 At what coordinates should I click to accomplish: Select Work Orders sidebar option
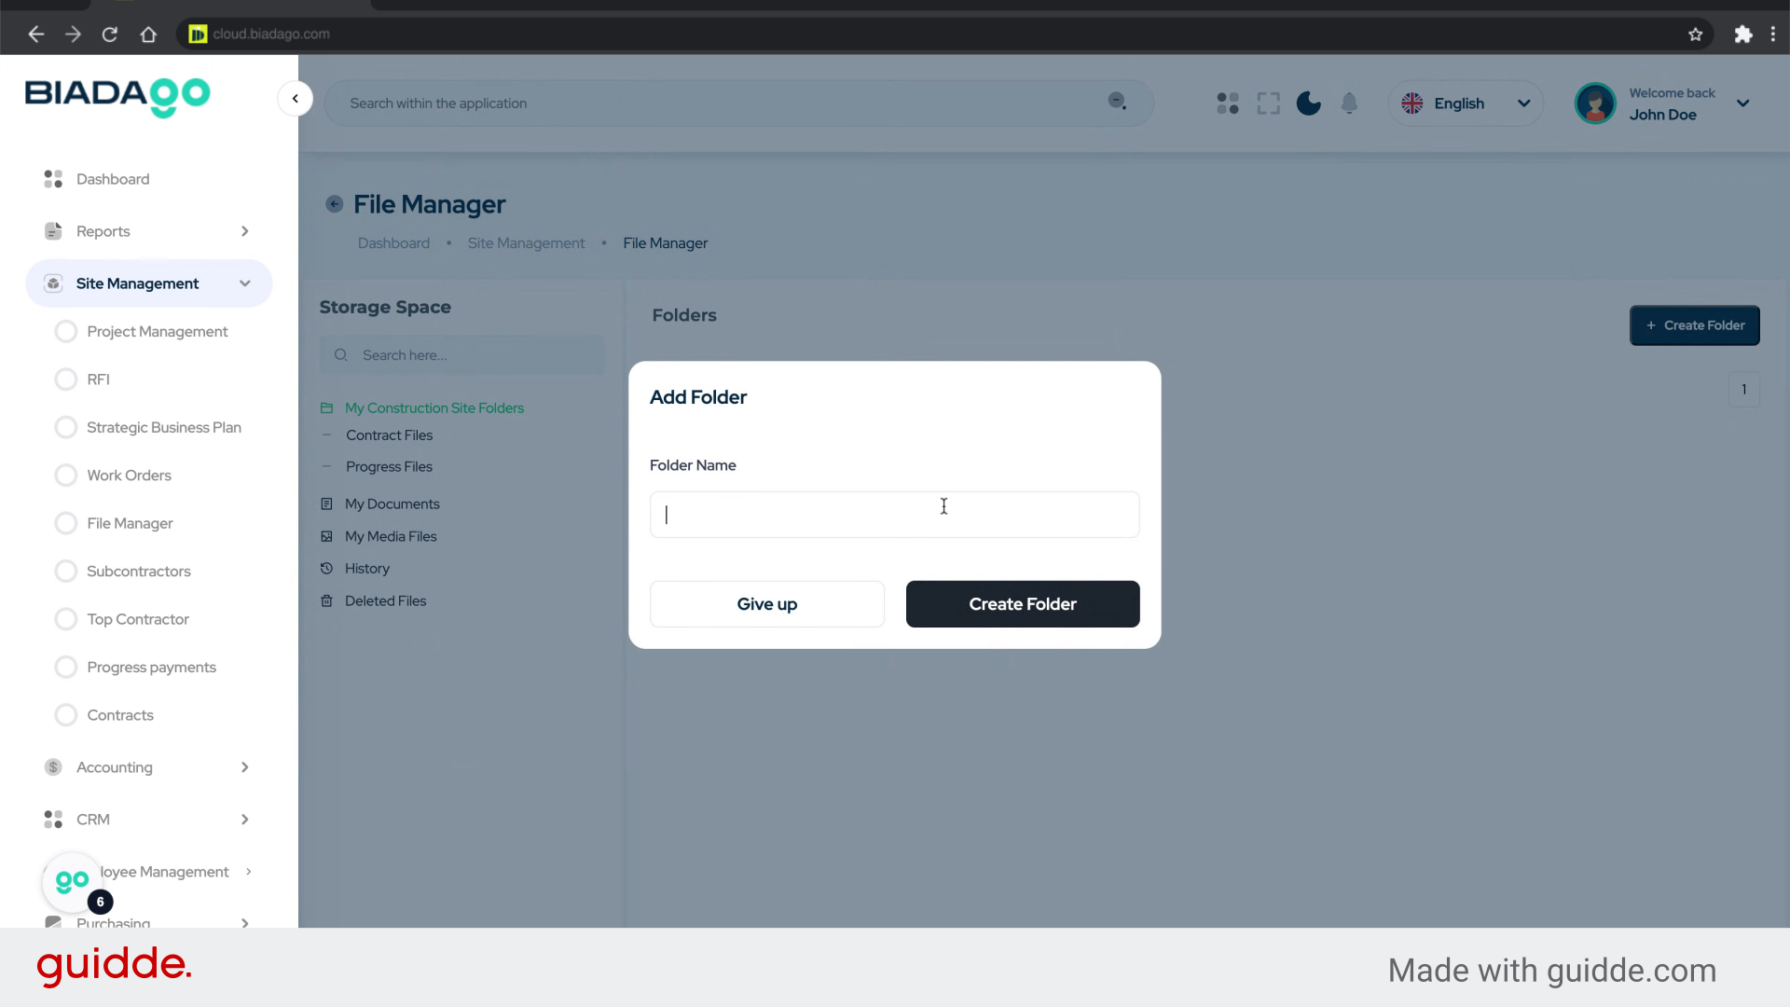click(x=129, y=476)
